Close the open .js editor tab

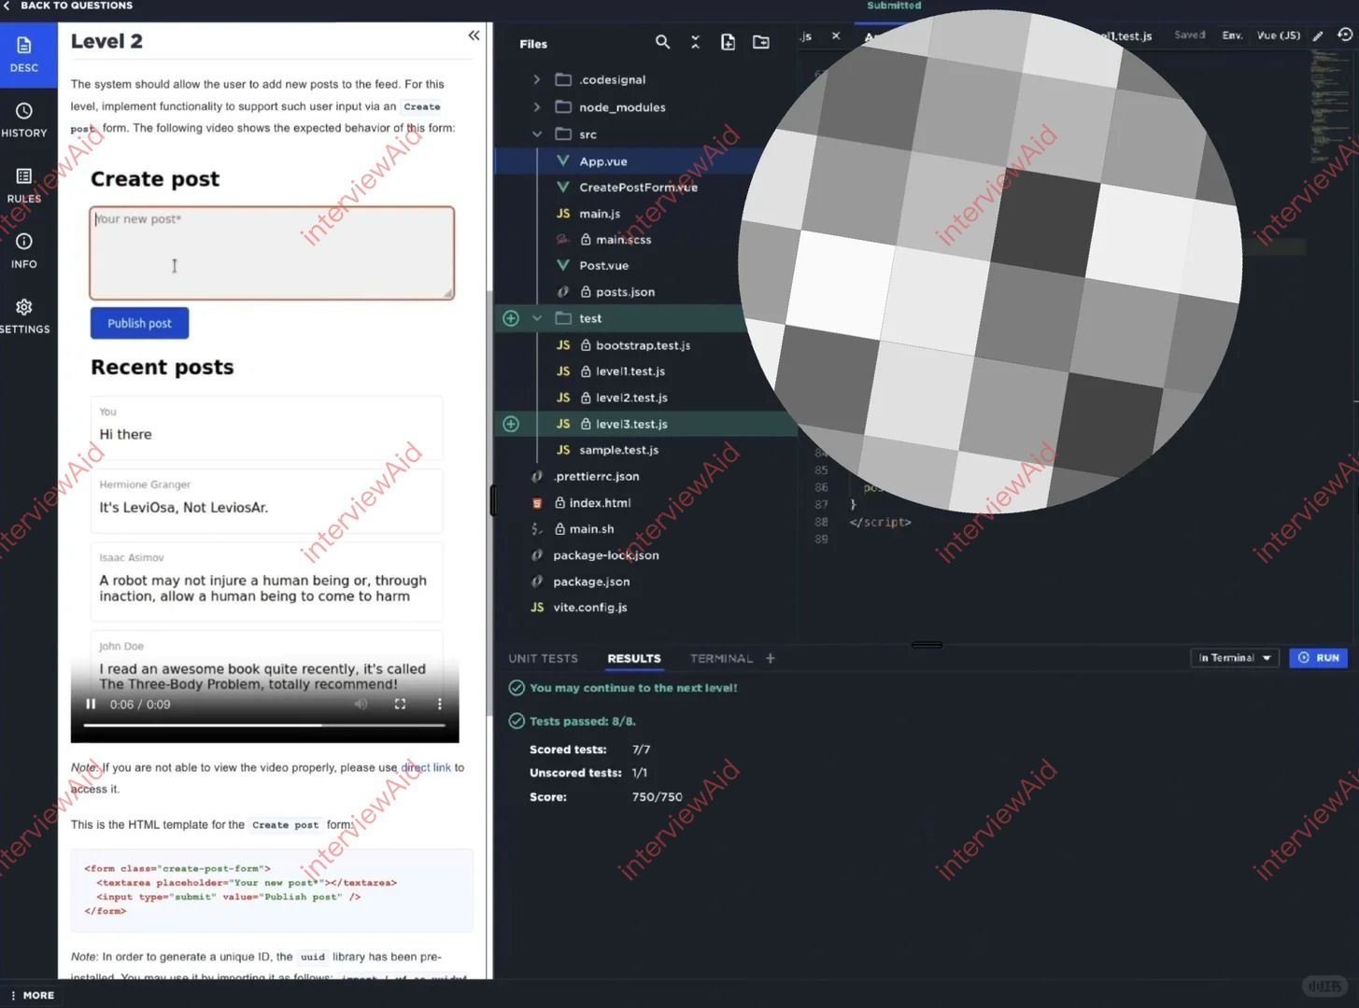(x=836, y=35)
